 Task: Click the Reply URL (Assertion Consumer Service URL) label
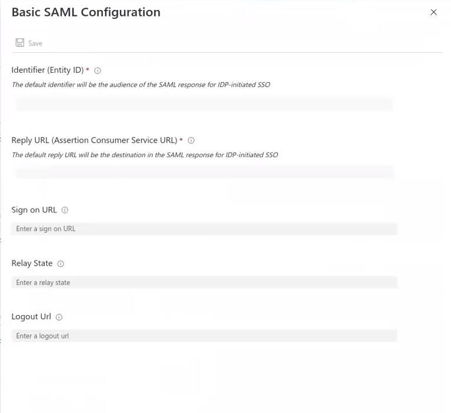pyautogui.click(x=94, y=140)
